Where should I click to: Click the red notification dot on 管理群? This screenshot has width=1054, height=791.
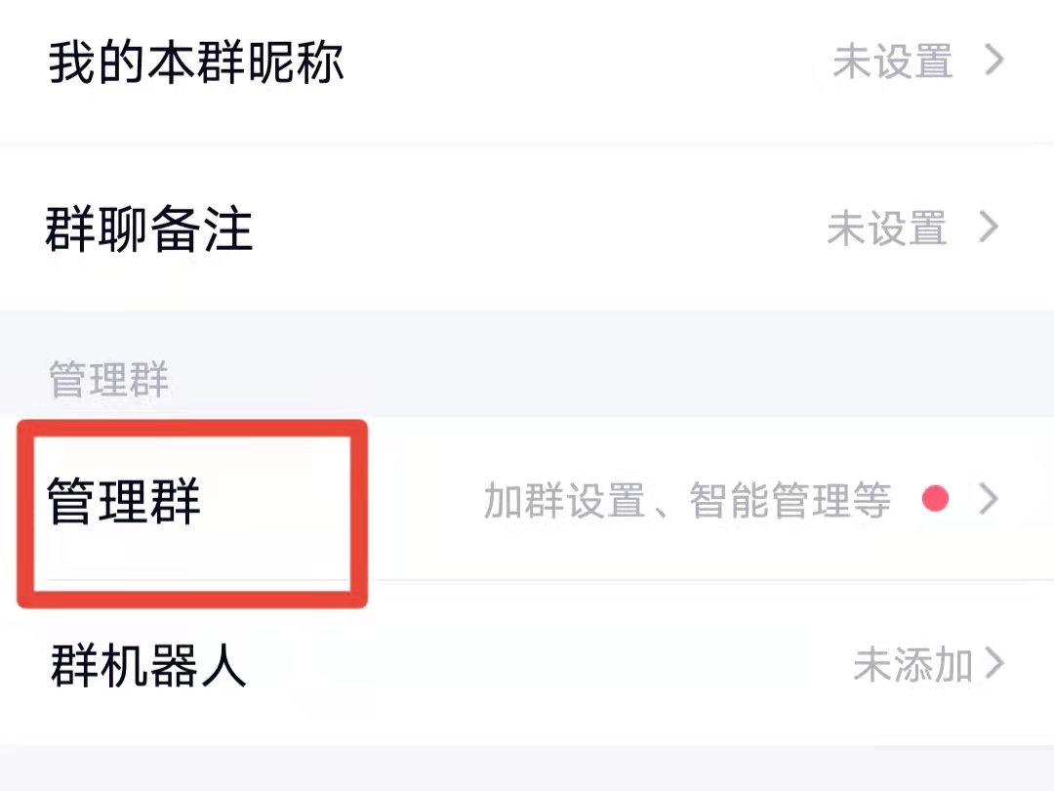(935, 499)
